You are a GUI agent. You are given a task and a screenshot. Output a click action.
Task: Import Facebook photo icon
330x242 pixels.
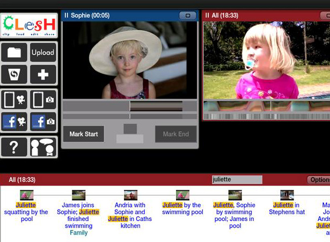43,122
